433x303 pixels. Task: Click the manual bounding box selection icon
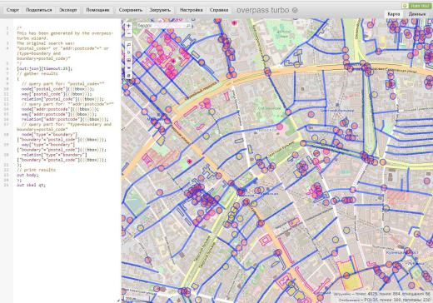tap(129, 60)
